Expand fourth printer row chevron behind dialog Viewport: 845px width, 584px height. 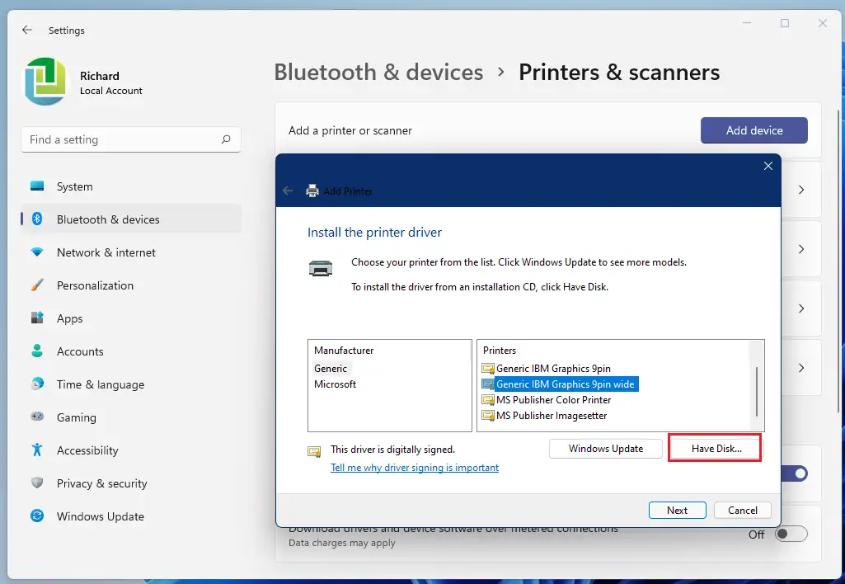point(801,368)
